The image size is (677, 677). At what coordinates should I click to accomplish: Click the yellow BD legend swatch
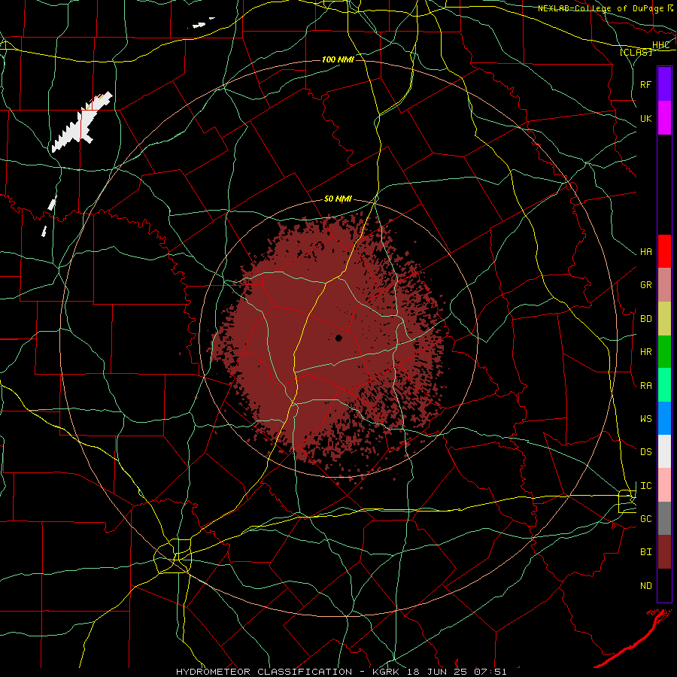pos(664,319)
